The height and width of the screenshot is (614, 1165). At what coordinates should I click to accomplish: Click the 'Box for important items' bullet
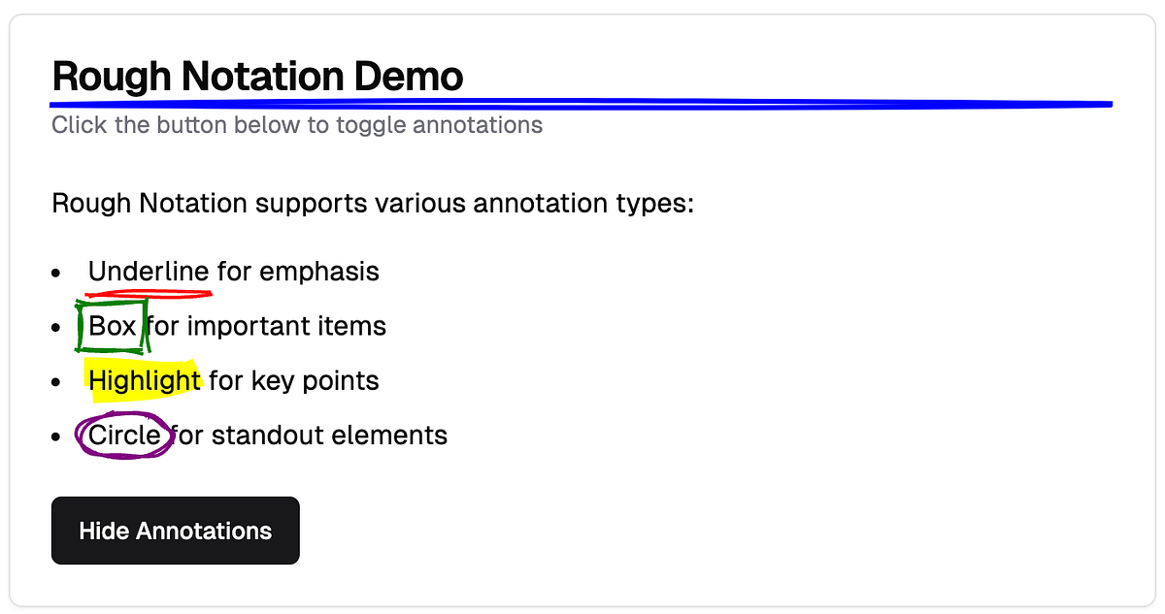(x=236, y=326)
